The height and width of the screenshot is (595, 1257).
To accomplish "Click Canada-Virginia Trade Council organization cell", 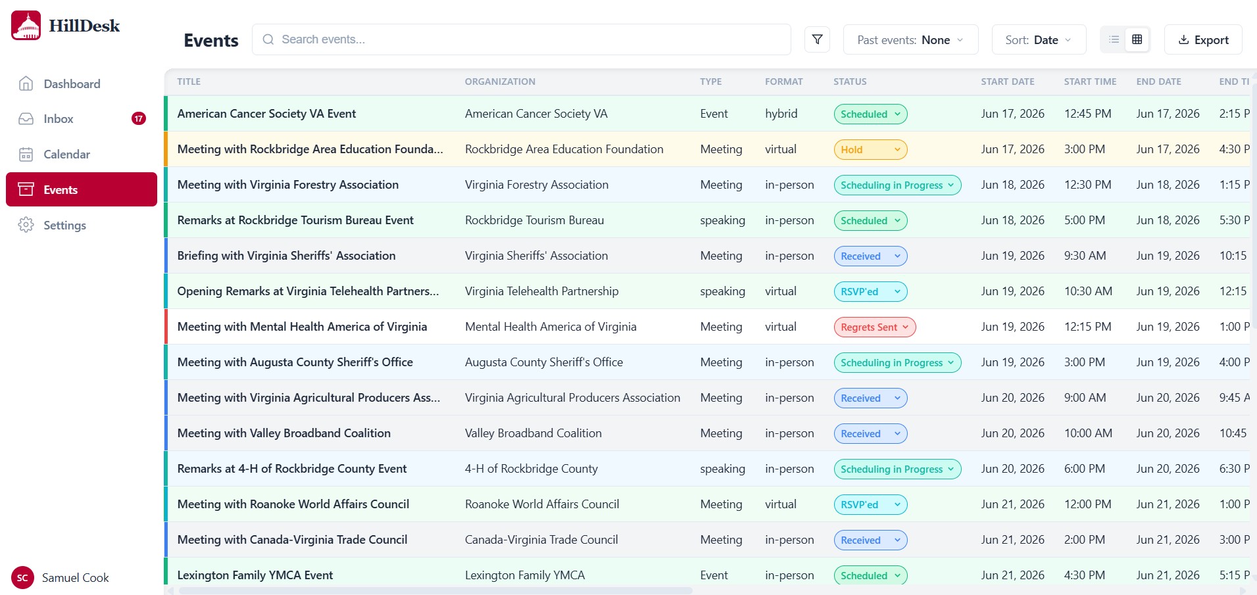I will click(x=541, y=540).
